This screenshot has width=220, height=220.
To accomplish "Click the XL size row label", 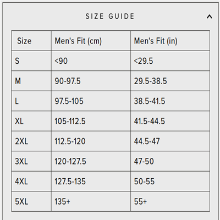I will (x=19, y=121).
